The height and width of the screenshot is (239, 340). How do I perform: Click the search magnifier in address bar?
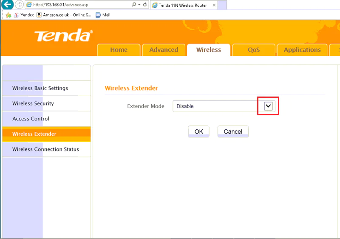point(134,4)
